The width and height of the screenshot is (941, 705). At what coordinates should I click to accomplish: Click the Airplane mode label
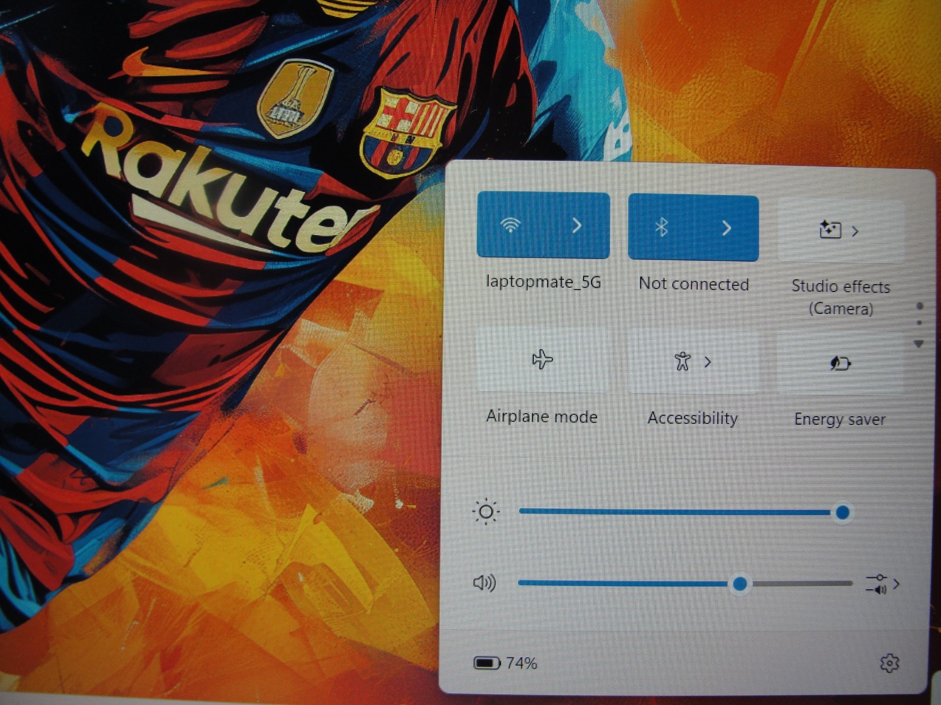tap(542, 417)
